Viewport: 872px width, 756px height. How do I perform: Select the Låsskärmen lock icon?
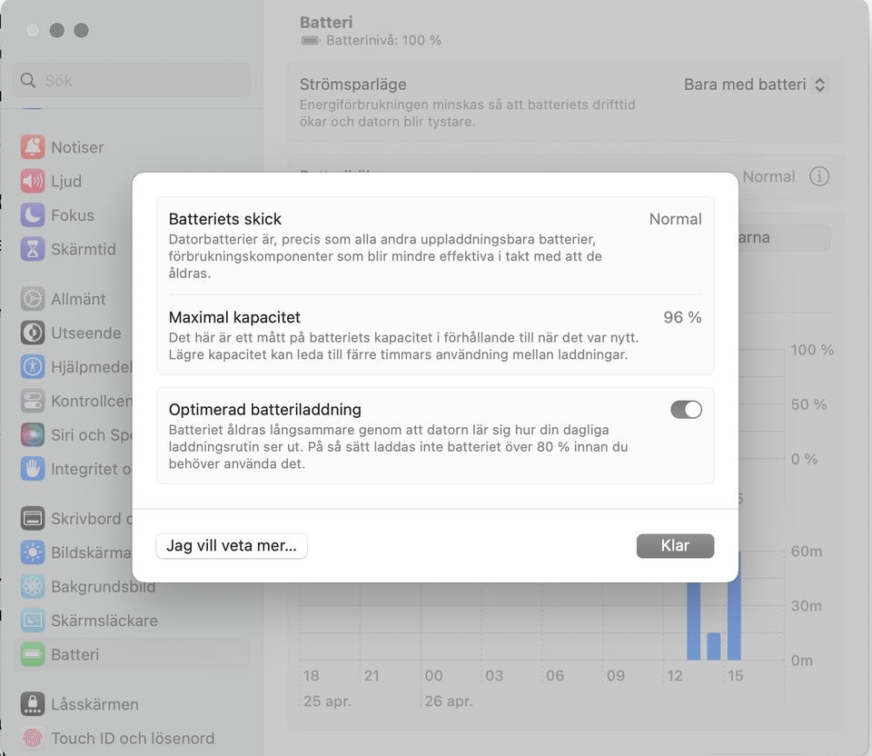(x=33, y=704)
